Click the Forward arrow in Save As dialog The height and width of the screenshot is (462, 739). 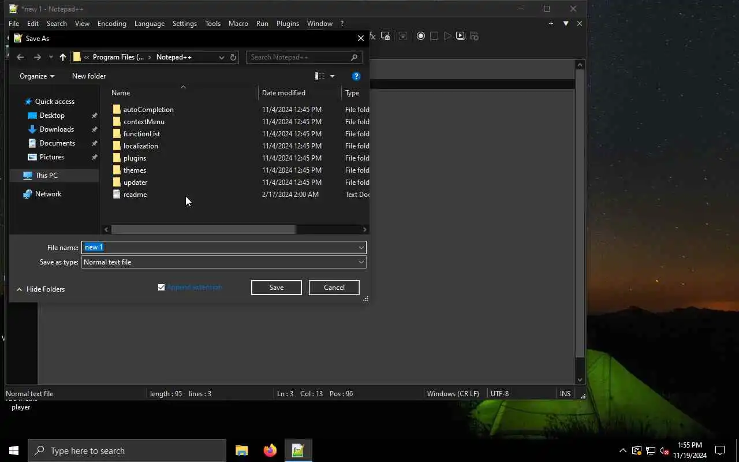(38, 57)
